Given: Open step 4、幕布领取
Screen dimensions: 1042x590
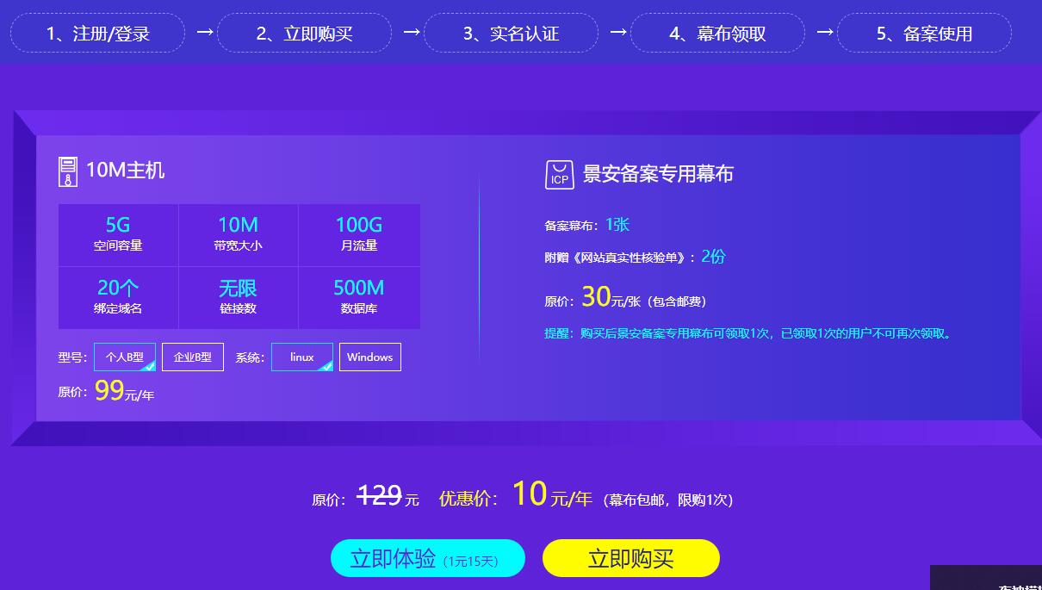Looking at the screenshot, I should click(x=717, y=33).
